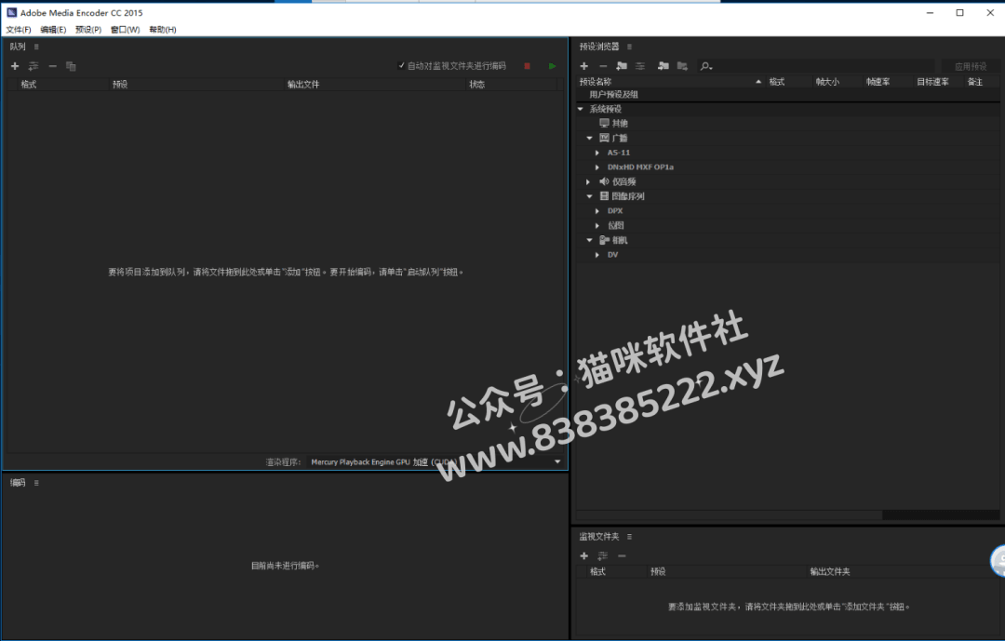The width and height of the screenshot is (1005, 641).
Task: Click the 应用预设 button
Action: [971, 66]
